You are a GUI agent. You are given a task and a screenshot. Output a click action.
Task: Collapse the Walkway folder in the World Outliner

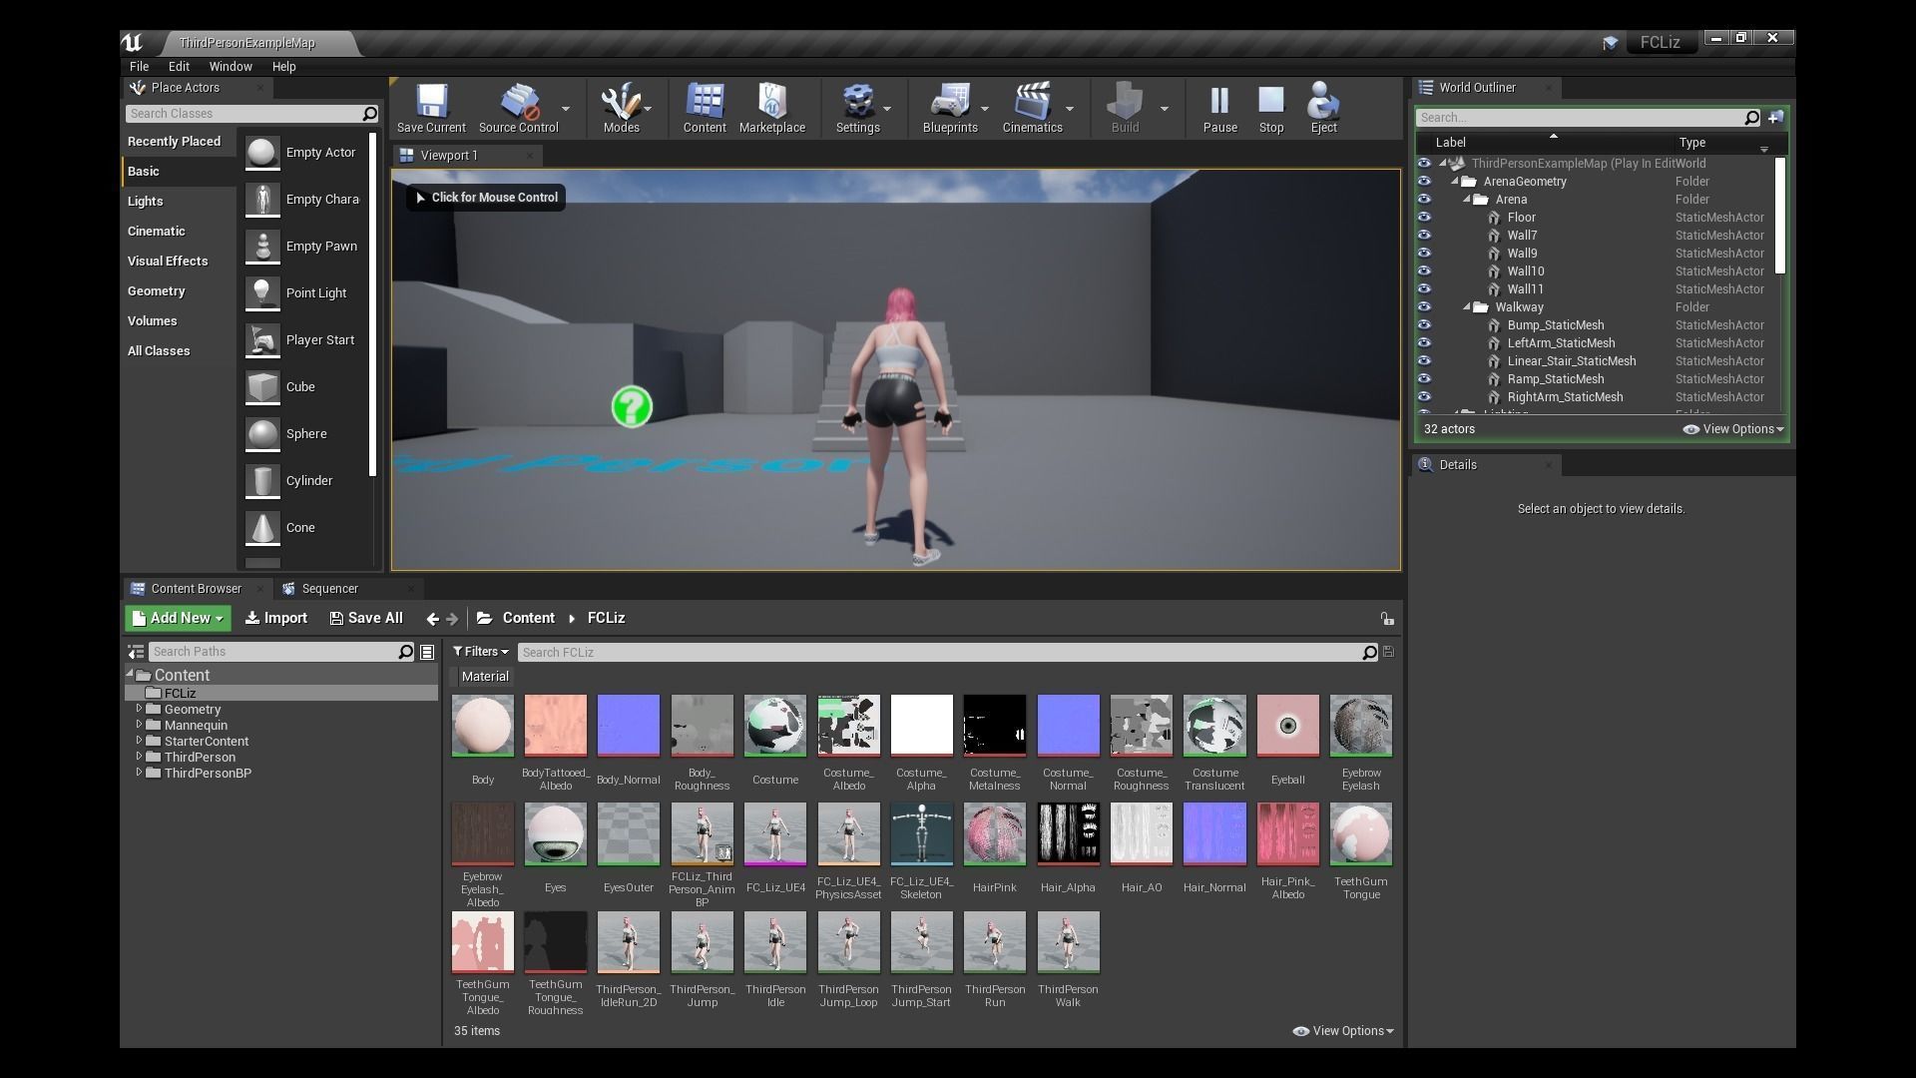[1467, 307]
